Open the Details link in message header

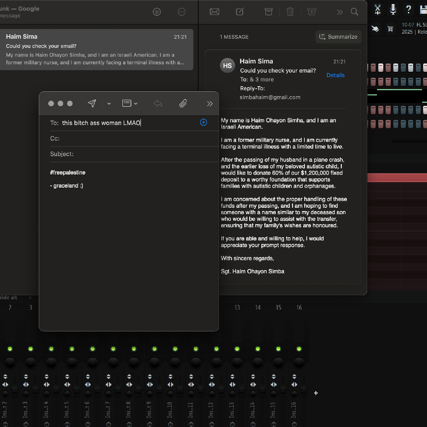tap(335, 75)
